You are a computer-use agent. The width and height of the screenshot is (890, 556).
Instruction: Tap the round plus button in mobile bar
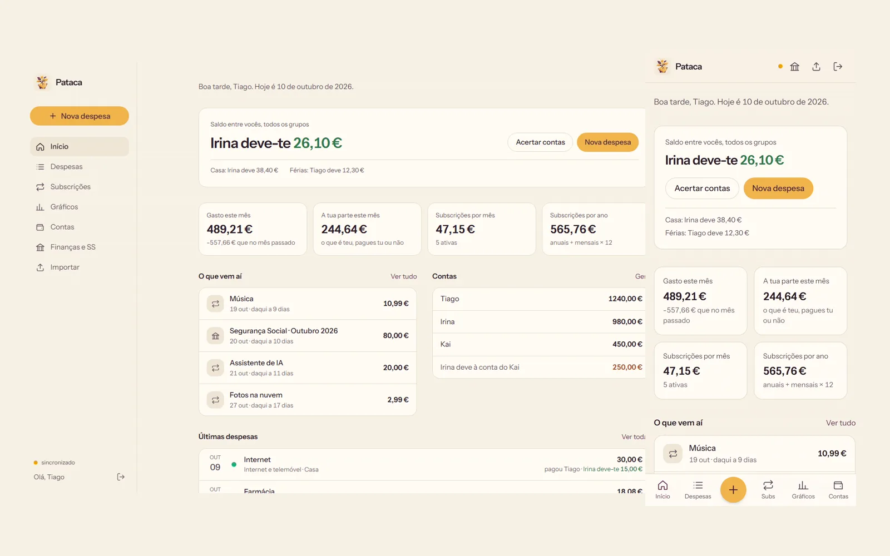tap(733, 490)
